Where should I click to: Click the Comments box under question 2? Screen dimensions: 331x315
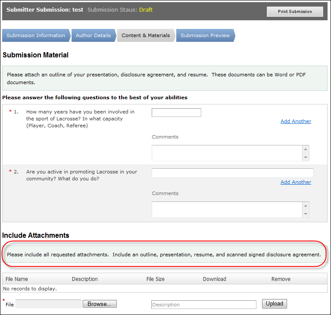[x=227, y=210]
